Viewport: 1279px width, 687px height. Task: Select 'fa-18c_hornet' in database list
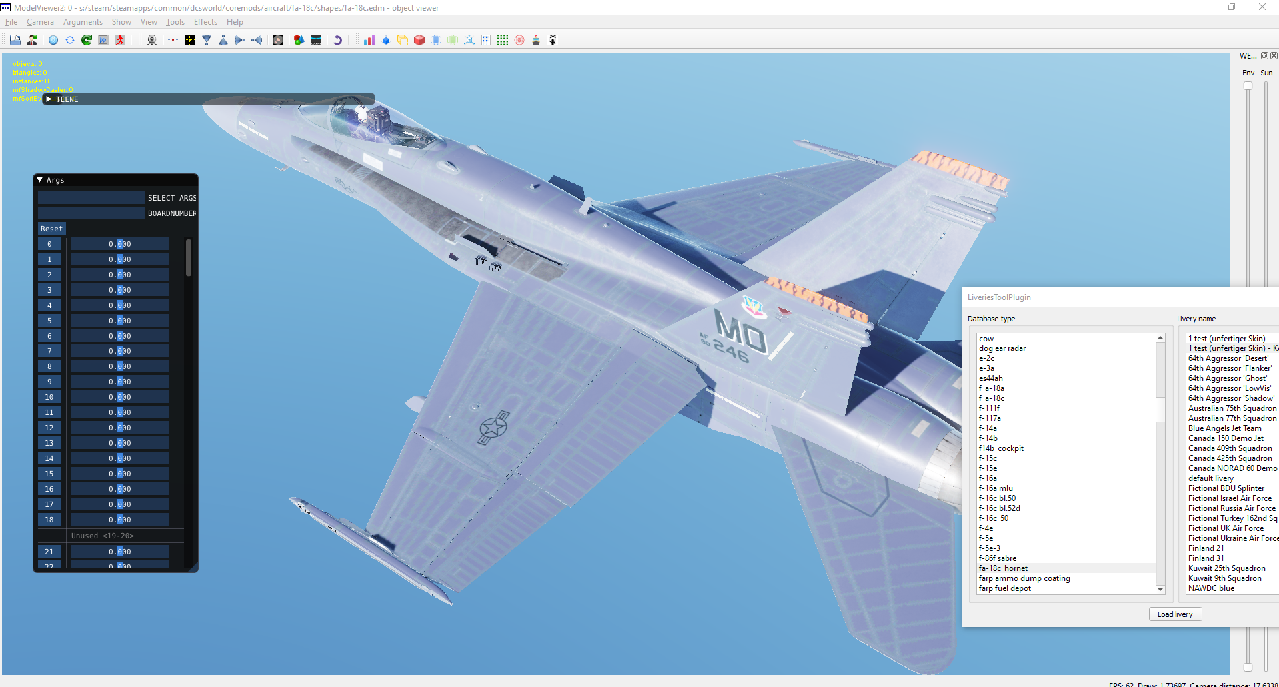(1066, 568)
